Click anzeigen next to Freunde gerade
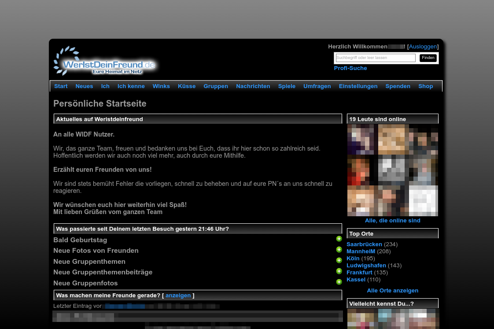Screen dimensions: 494x329 click(x=178, y=296)
